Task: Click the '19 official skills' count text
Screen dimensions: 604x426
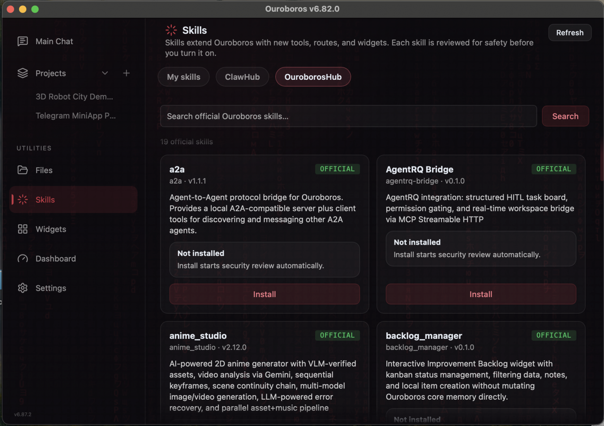Action: coord(187,142)
